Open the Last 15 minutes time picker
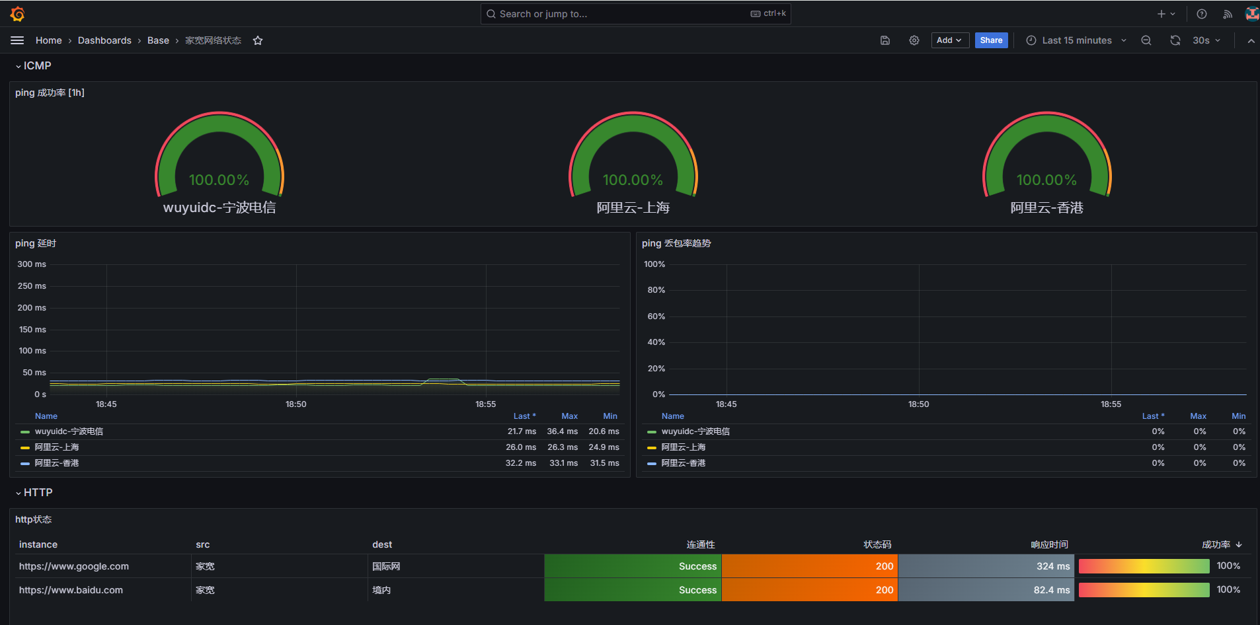1260x625 pixels. pos(1076,40)
